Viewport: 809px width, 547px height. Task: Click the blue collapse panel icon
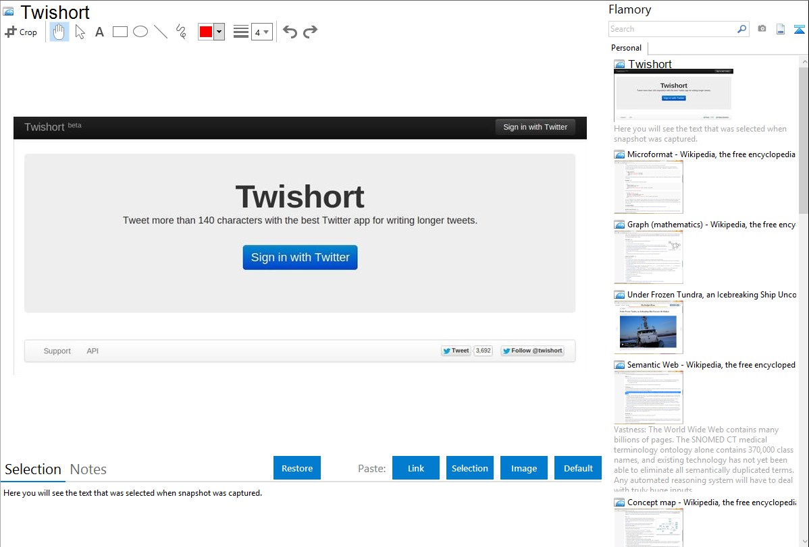pos(799,29)
